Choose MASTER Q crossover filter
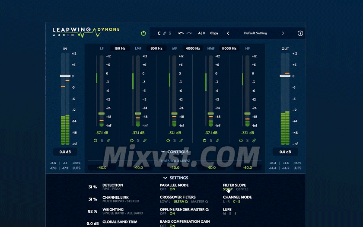The height and width of the screenshot is (227, 363). [199, 201]
